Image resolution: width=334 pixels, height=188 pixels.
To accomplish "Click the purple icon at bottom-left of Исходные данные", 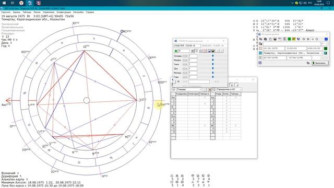I will (260, 63).
